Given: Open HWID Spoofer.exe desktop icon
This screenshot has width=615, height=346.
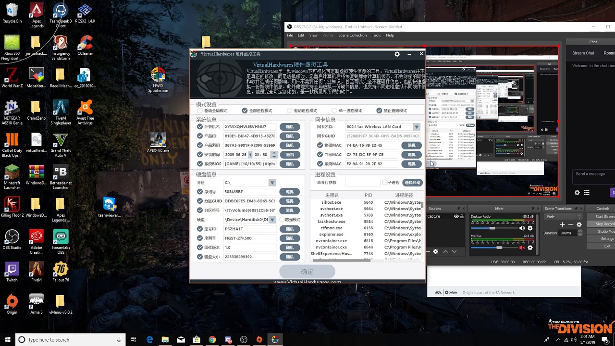Looking at the screenshot, I should 158,75.
